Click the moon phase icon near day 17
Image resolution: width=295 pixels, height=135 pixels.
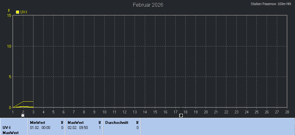pos(181,115)
